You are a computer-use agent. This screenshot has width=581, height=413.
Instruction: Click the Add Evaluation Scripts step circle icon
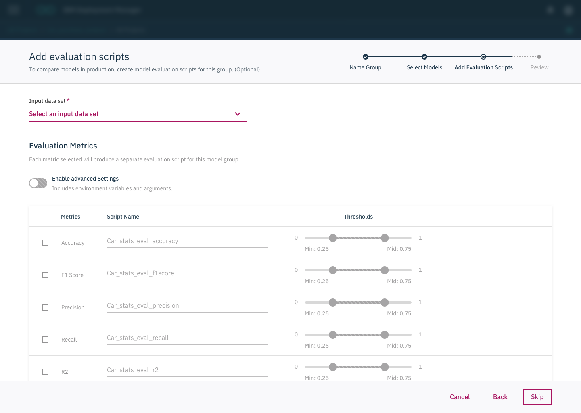click(x=483, y=57)
